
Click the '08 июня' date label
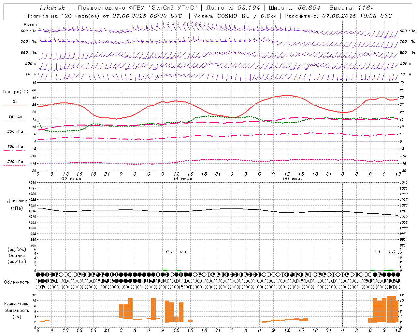(x=182, y=179)
